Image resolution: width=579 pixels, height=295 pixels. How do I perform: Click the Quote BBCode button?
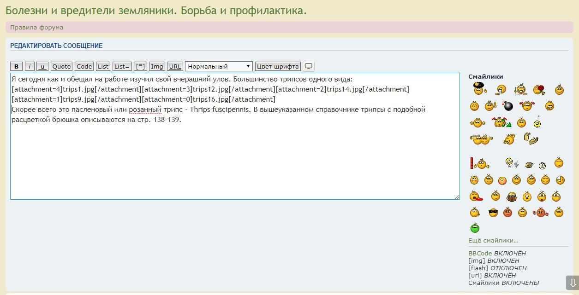(x=61, y=66)
